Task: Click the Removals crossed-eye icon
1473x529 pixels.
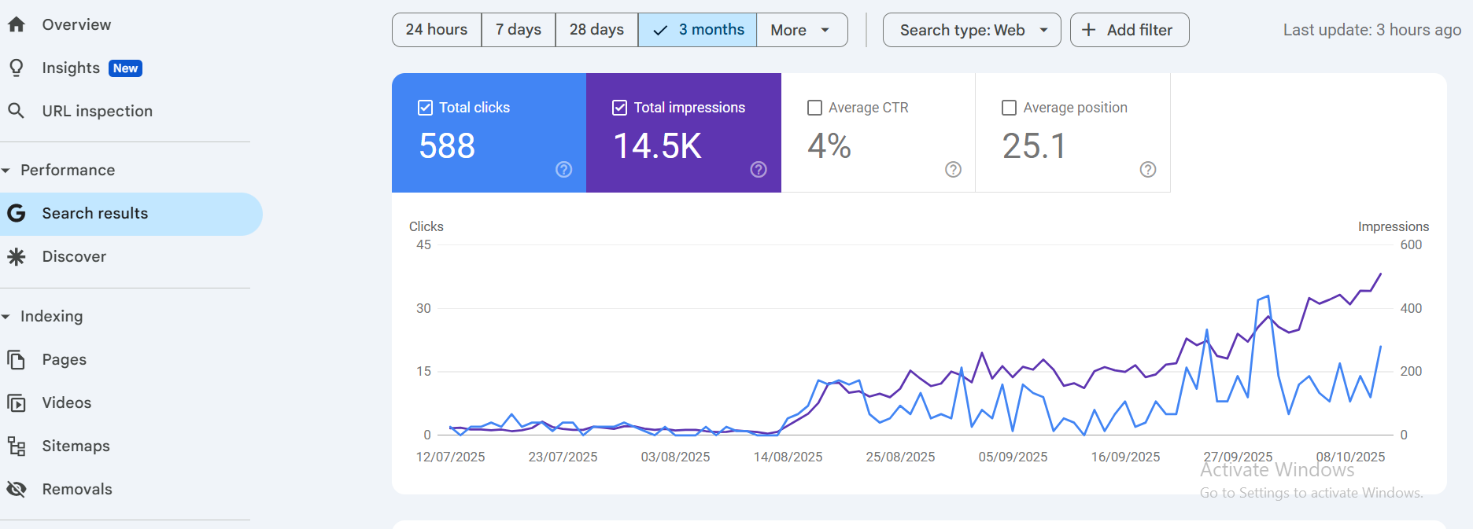Action: (17, 489)
